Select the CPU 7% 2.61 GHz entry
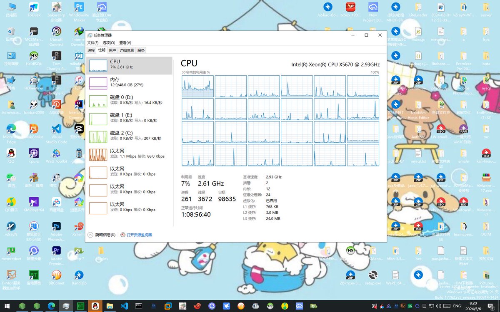 (129, 65)
